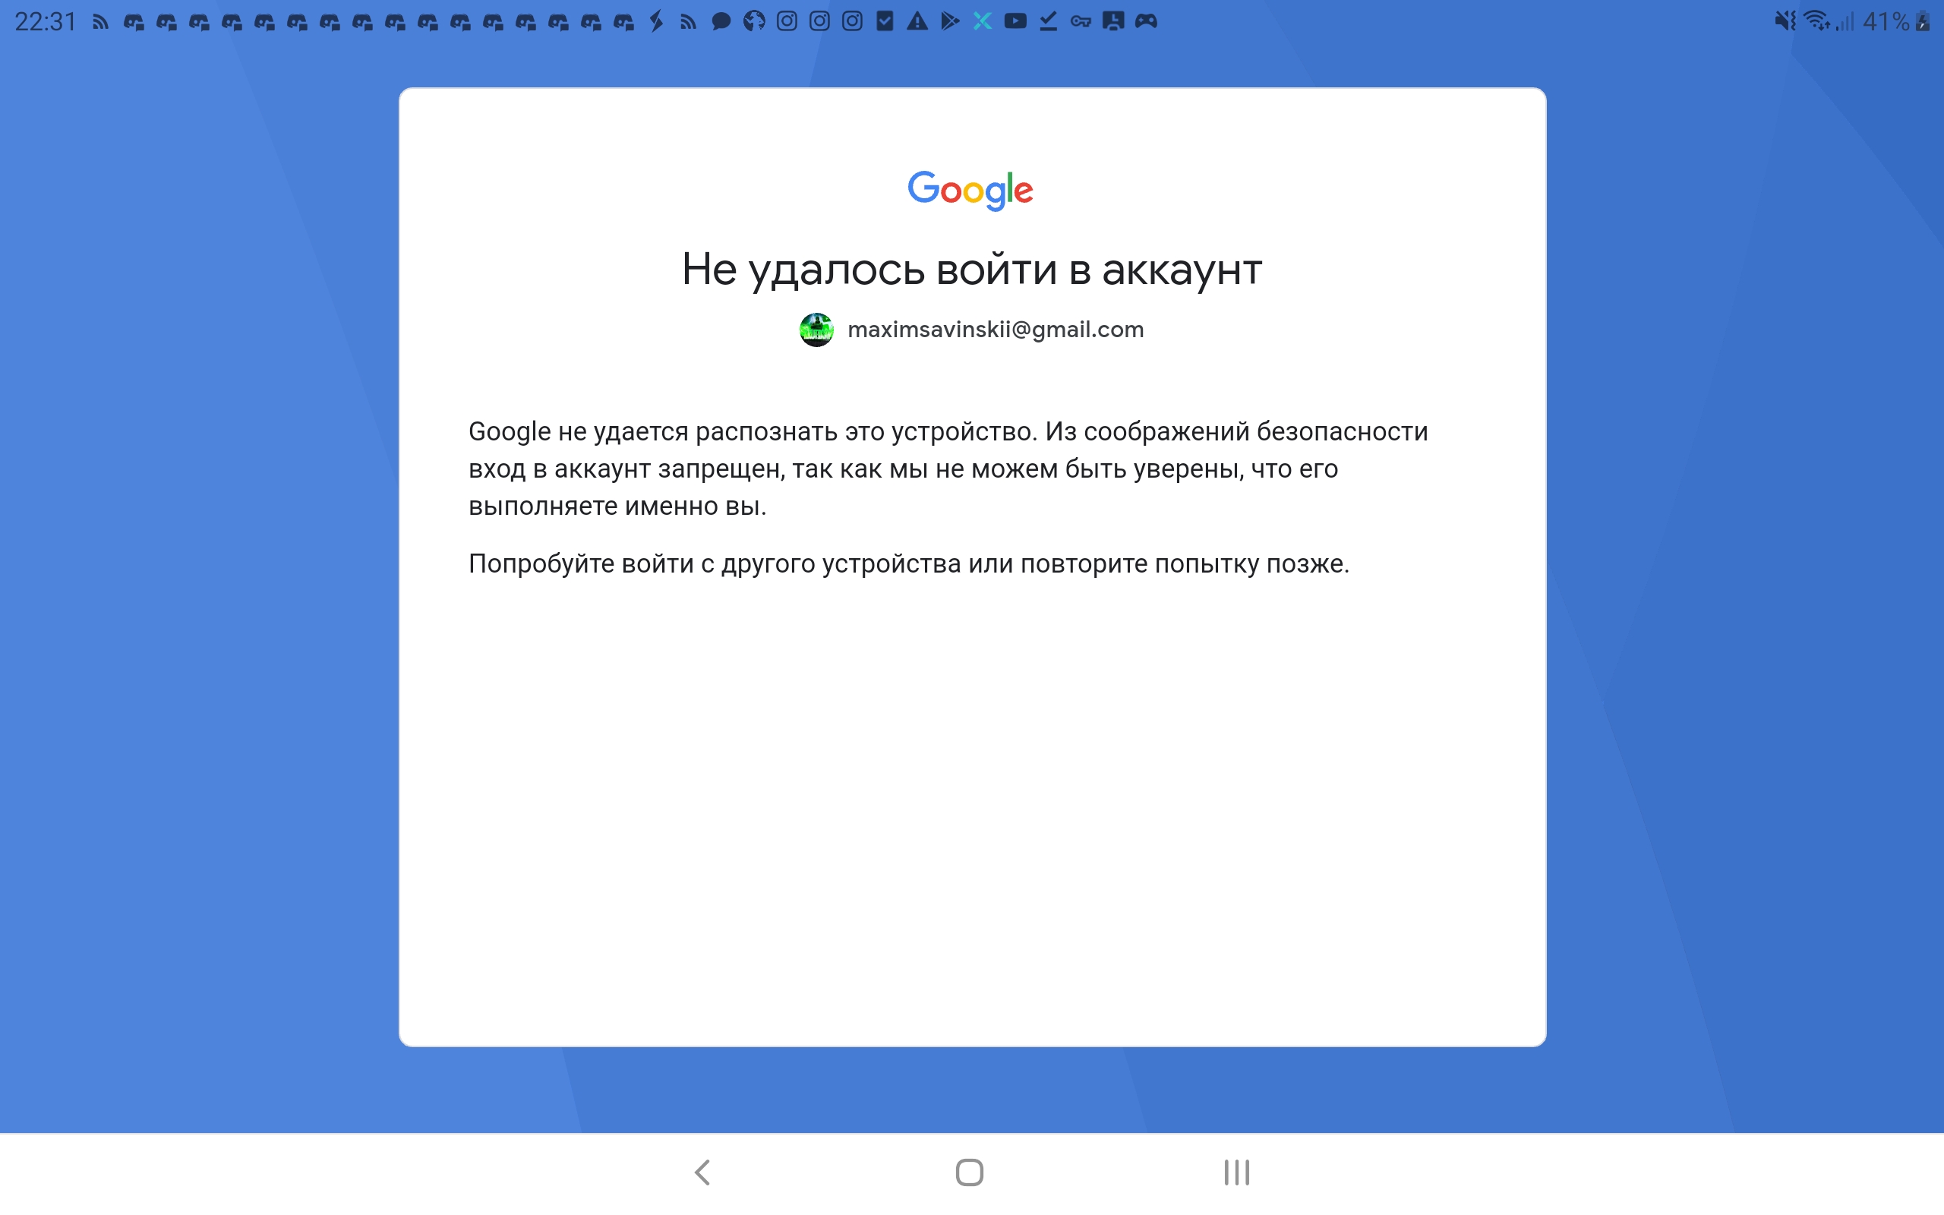
Task: Tap the warning triangle notification icon
Action: (x=917, y=21)
